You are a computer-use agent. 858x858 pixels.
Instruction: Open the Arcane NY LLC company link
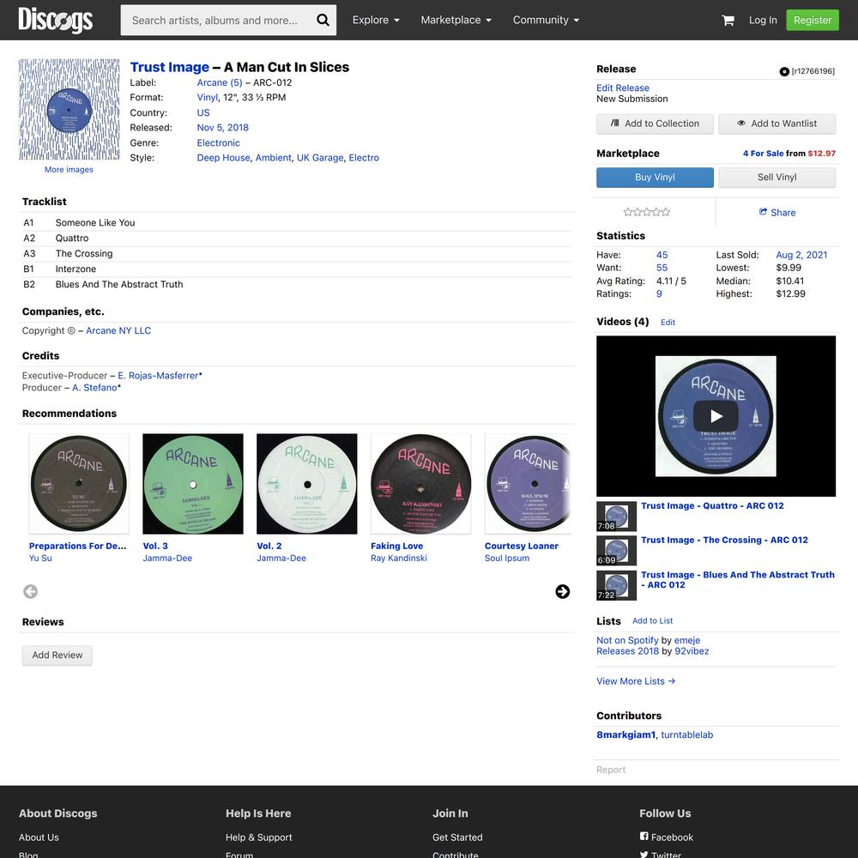point(118,330)
